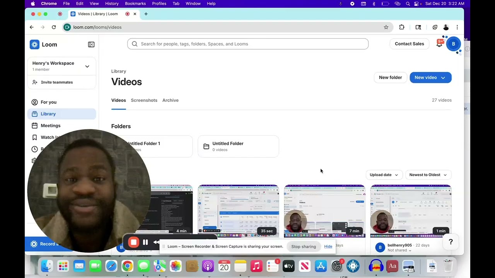The height and width of the screenshot is (278, 495).
Task: Click Stop sharing in the screen-share bar
Action: pos(304,247)
